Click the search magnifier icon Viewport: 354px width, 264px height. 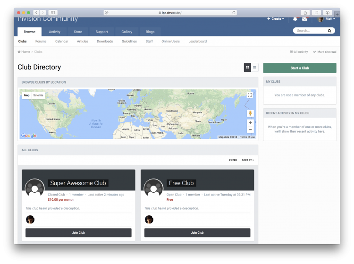329,31
